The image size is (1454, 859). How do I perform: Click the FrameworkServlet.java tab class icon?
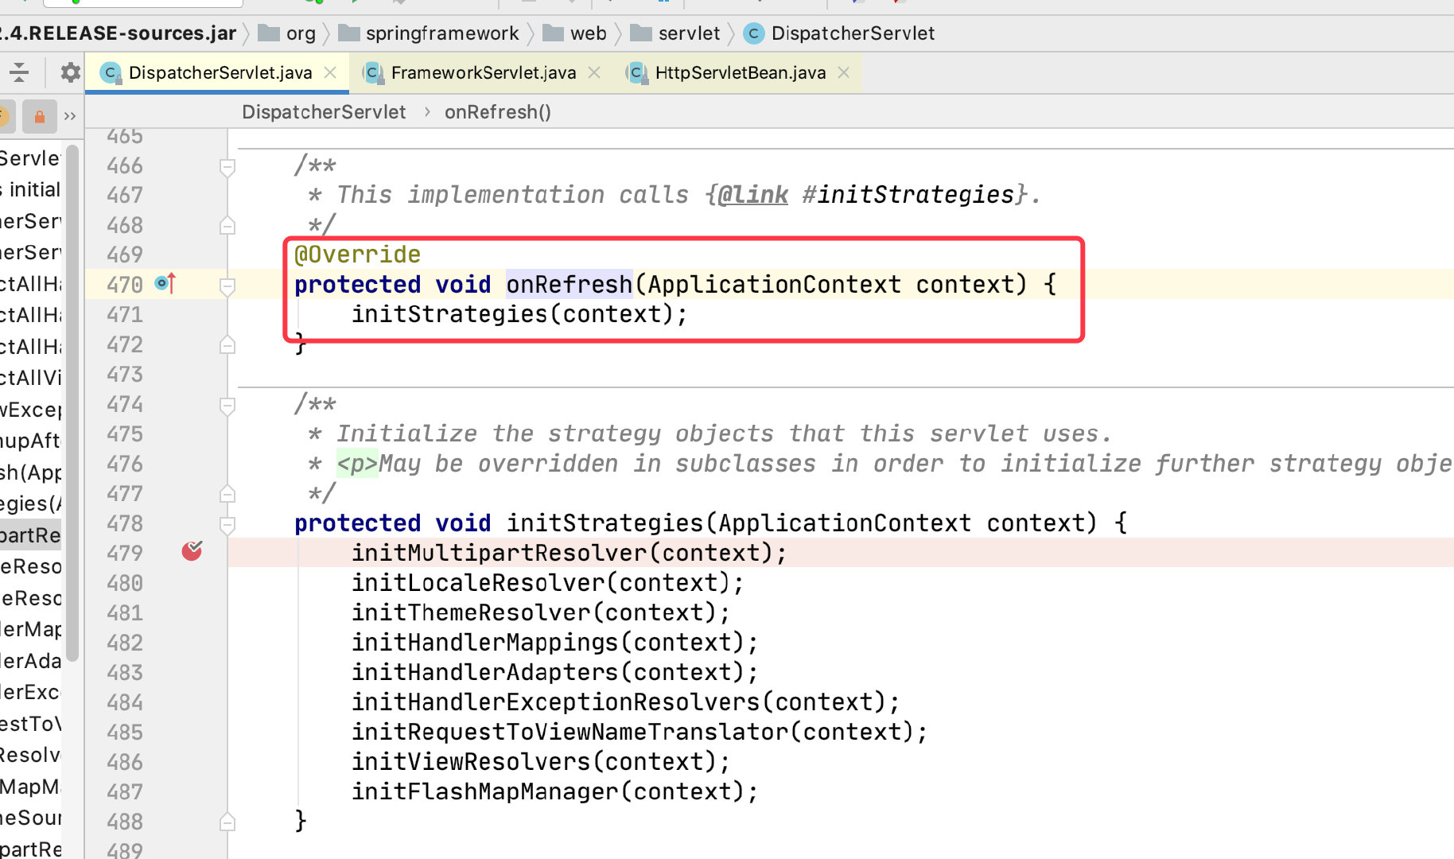point(373,72)
